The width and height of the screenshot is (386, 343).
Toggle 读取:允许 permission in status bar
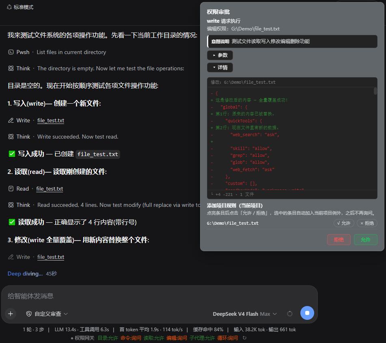pyautogui.click(x=153, y=338)
